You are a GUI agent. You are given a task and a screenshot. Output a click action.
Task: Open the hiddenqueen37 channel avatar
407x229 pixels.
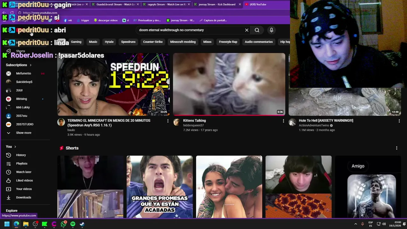176,122
